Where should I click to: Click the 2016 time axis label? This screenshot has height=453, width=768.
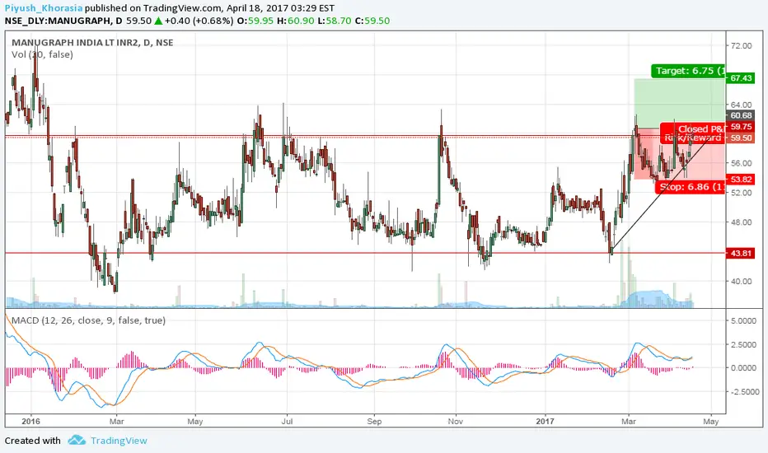coord(30,421)
